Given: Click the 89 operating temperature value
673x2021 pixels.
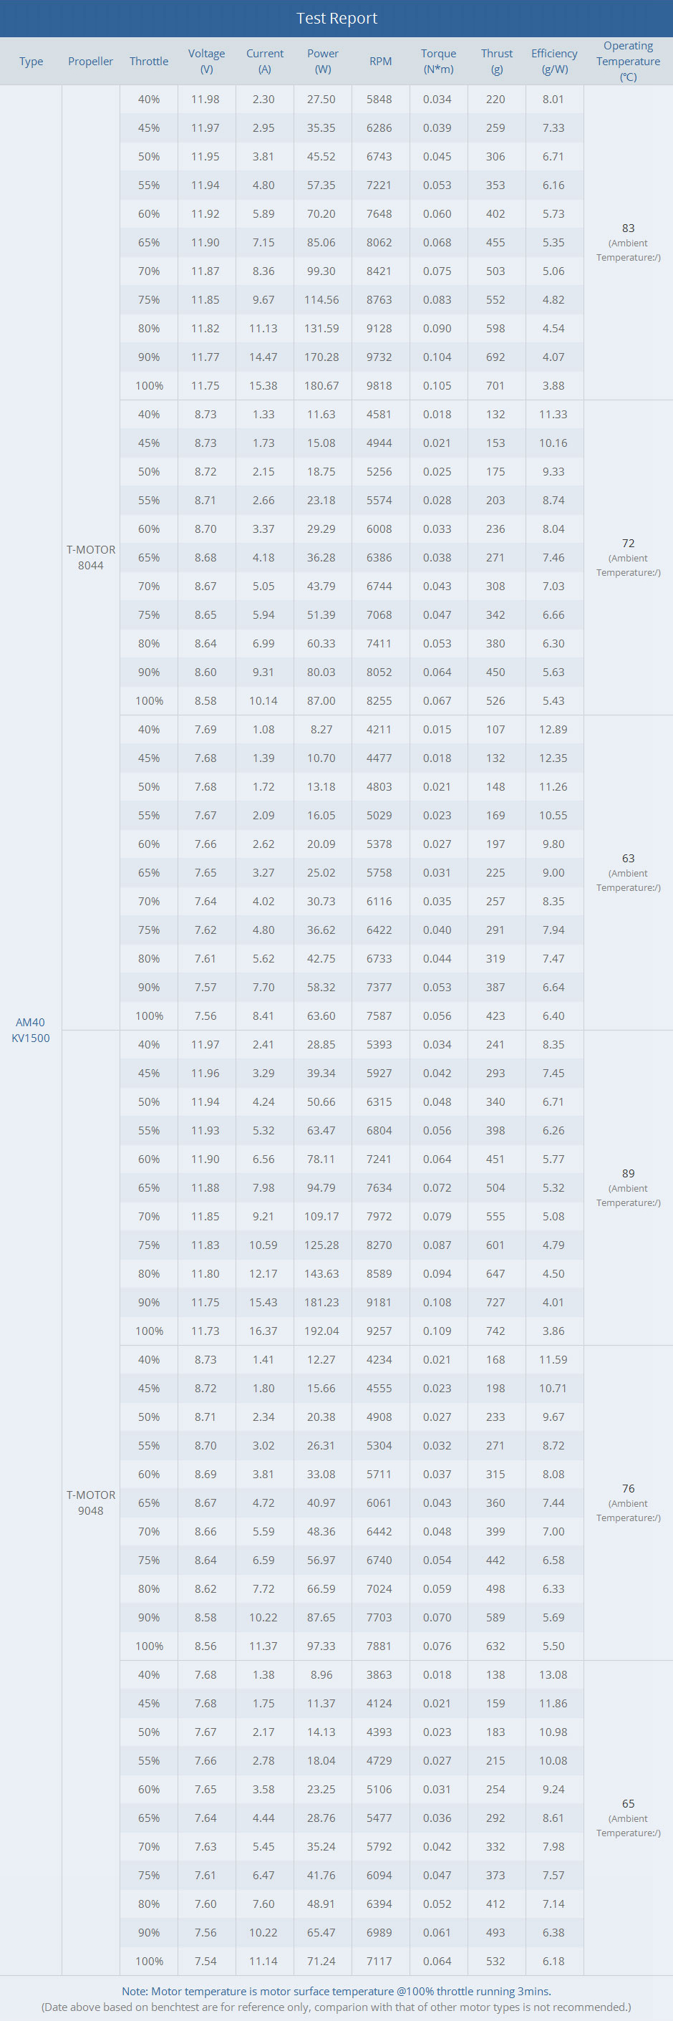Looking at the screenshot, I should point(629,1174).
